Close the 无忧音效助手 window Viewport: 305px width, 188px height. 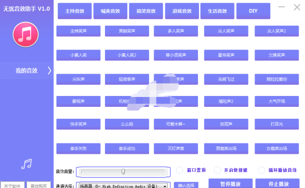297,7
